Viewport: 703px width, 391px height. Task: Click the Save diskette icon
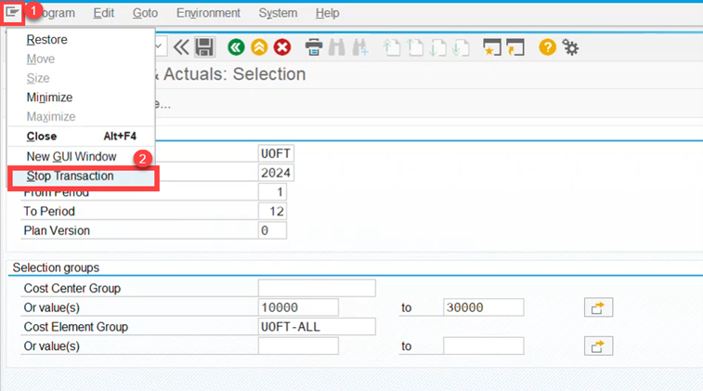[x=204, y=47]
